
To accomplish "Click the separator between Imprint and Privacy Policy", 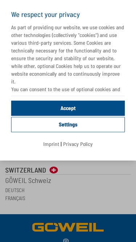I will tap(61, 144).
